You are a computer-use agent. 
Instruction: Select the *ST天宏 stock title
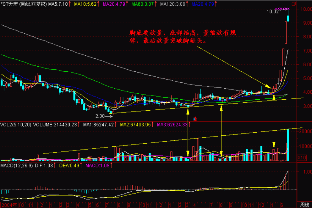[x=9, y=4]
